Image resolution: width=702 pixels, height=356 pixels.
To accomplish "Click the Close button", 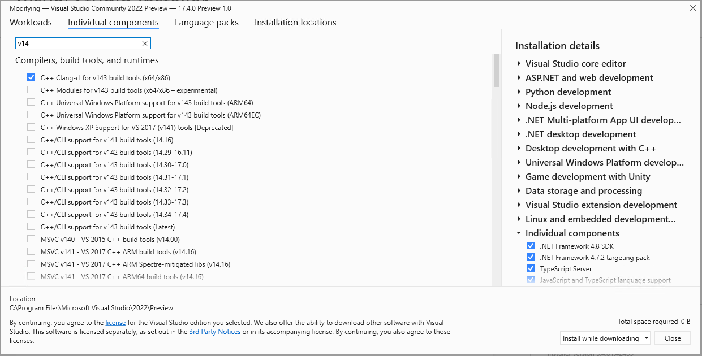I will click(x=672, y=337).
